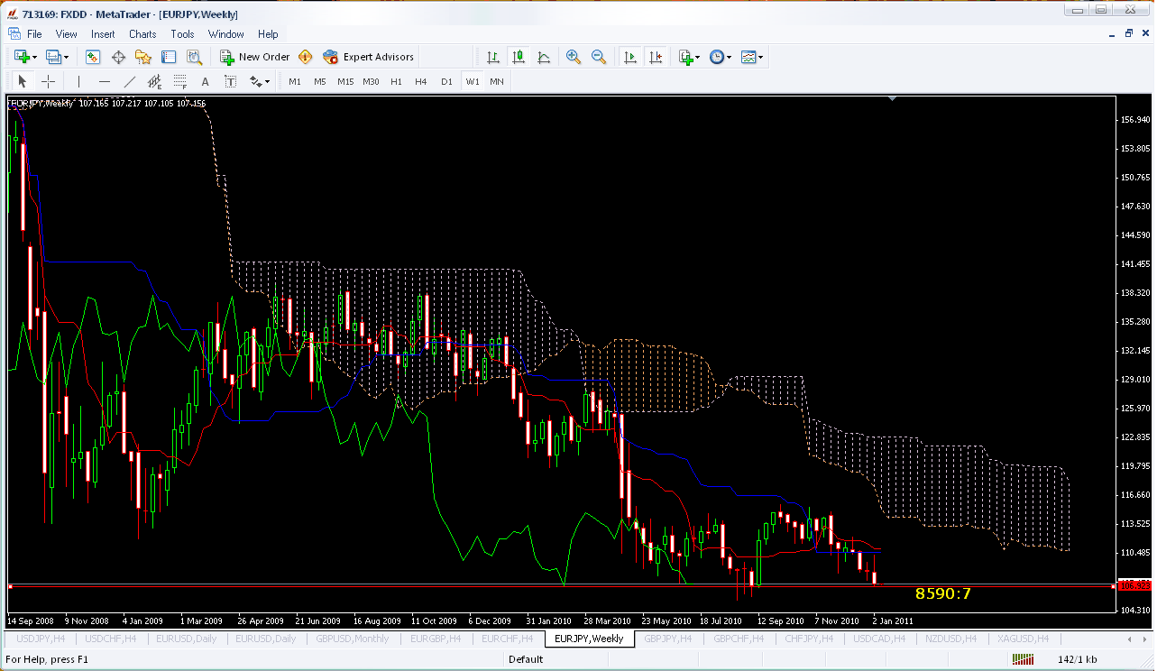The width and height of the screenshot is (1157, 671).
Task: Open the View menu
Action: point(67,34)
